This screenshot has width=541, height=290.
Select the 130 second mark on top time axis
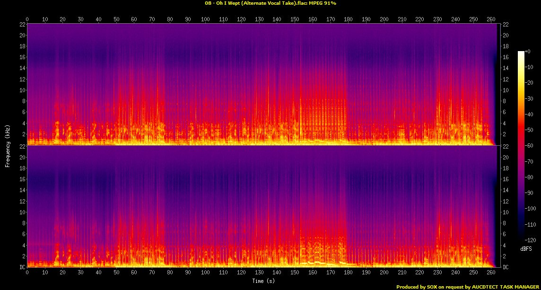tap(259, 19)
